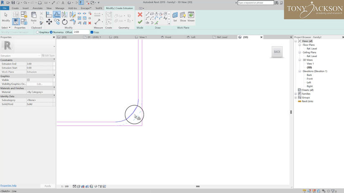Click the Offset value input field
The image size is (344, 193).
click(81, 32)
